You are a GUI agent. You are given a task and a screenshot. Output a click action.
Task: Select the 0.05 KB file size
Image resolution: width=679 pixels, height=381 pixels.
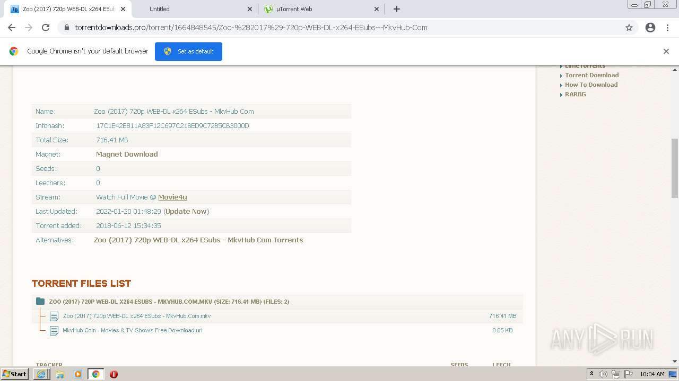pos(502,330)
